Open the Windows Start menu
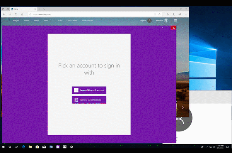Viewport: 232px width, 153px height. (x=3, y=147)
